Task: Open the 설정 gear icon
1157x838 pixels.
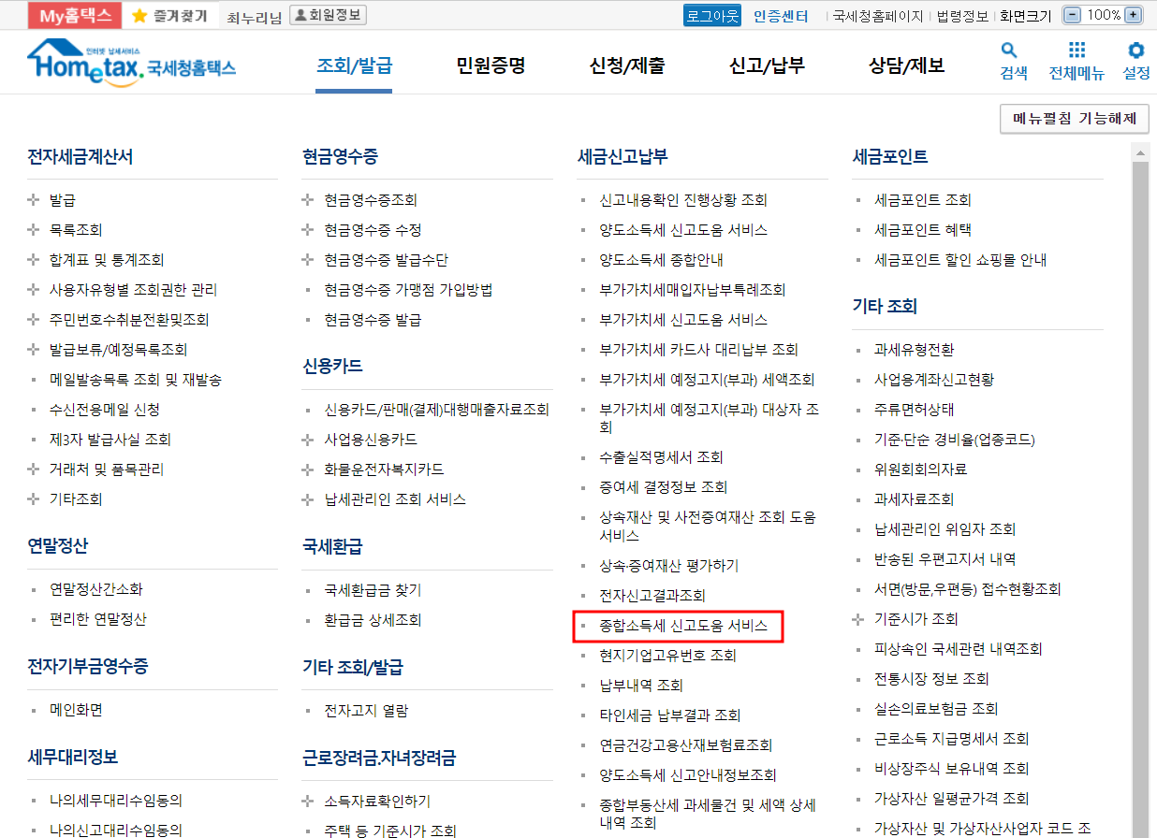Action: [1135, 51]
